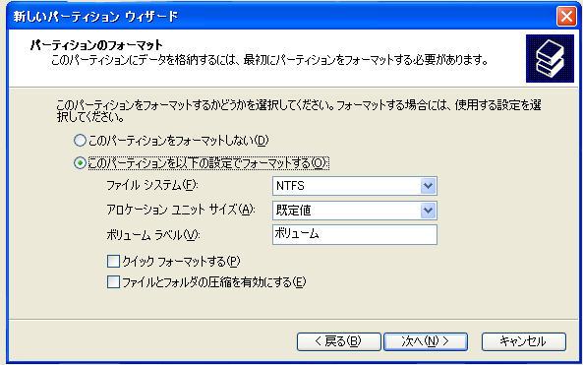
Task: Click the ファイル システム(F) label
Action: [x=152, y=185]
